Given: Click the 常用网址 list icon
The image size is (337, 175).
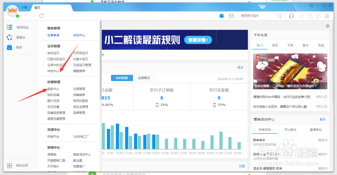Looking at the screenshot, I should tap(9, 27).
